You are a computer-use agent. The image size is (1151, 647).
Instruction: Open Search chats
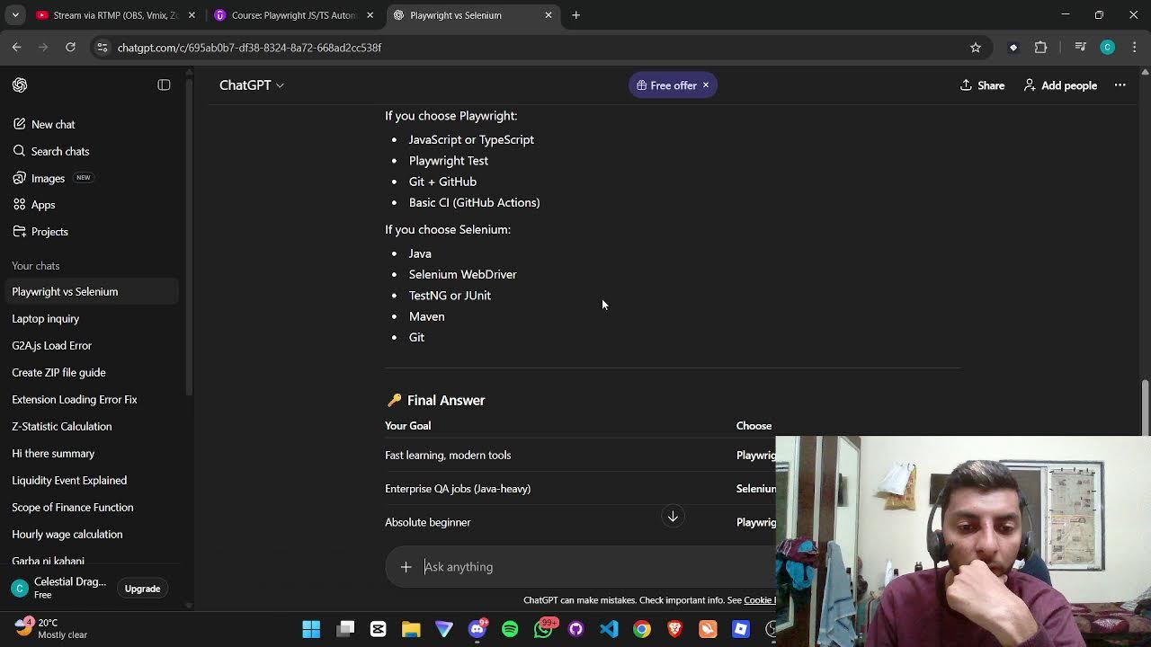pos(59,151)
